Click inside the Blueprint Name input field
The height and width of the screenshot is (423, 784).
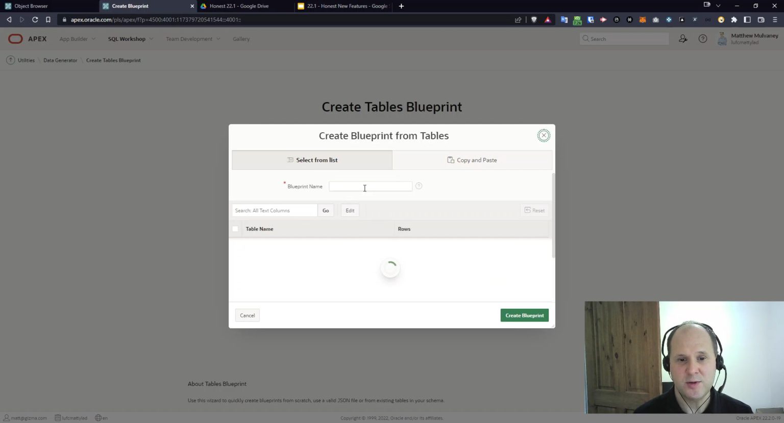tap(370, 186)
